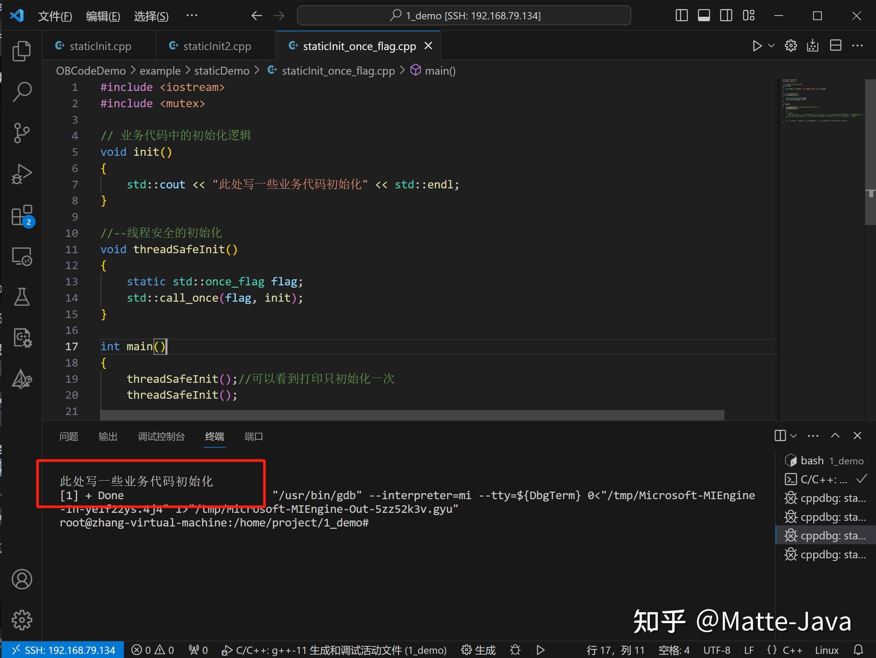876x658 pixels.
Task: Open the Run and Debug sidebar view
Action: [22, 174]
